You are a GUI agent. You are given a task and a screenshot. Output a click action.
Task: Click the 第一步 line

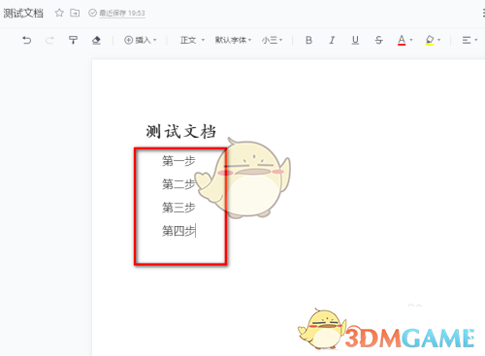(178, 161)
